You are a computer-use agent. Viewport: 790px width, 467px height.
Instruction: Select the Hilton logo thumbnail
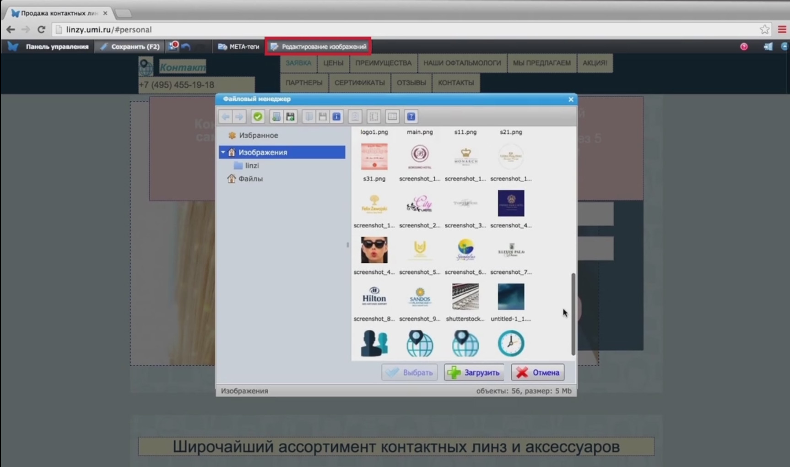(374, 297)
